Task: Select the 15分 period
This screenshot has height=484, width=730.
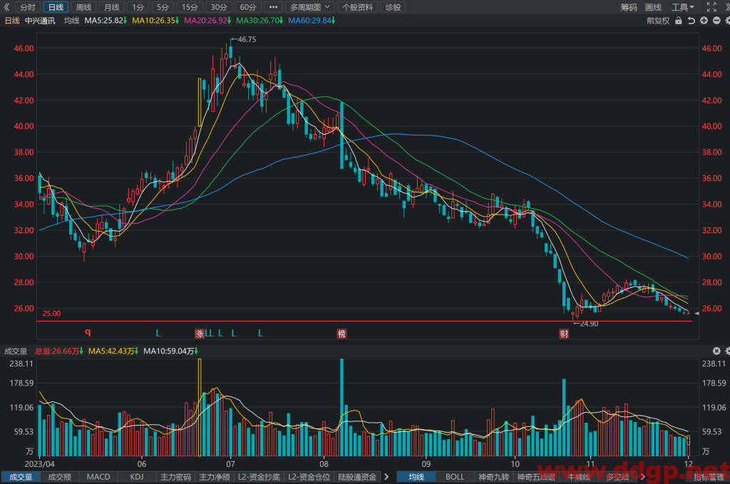Action: [190, 7]
